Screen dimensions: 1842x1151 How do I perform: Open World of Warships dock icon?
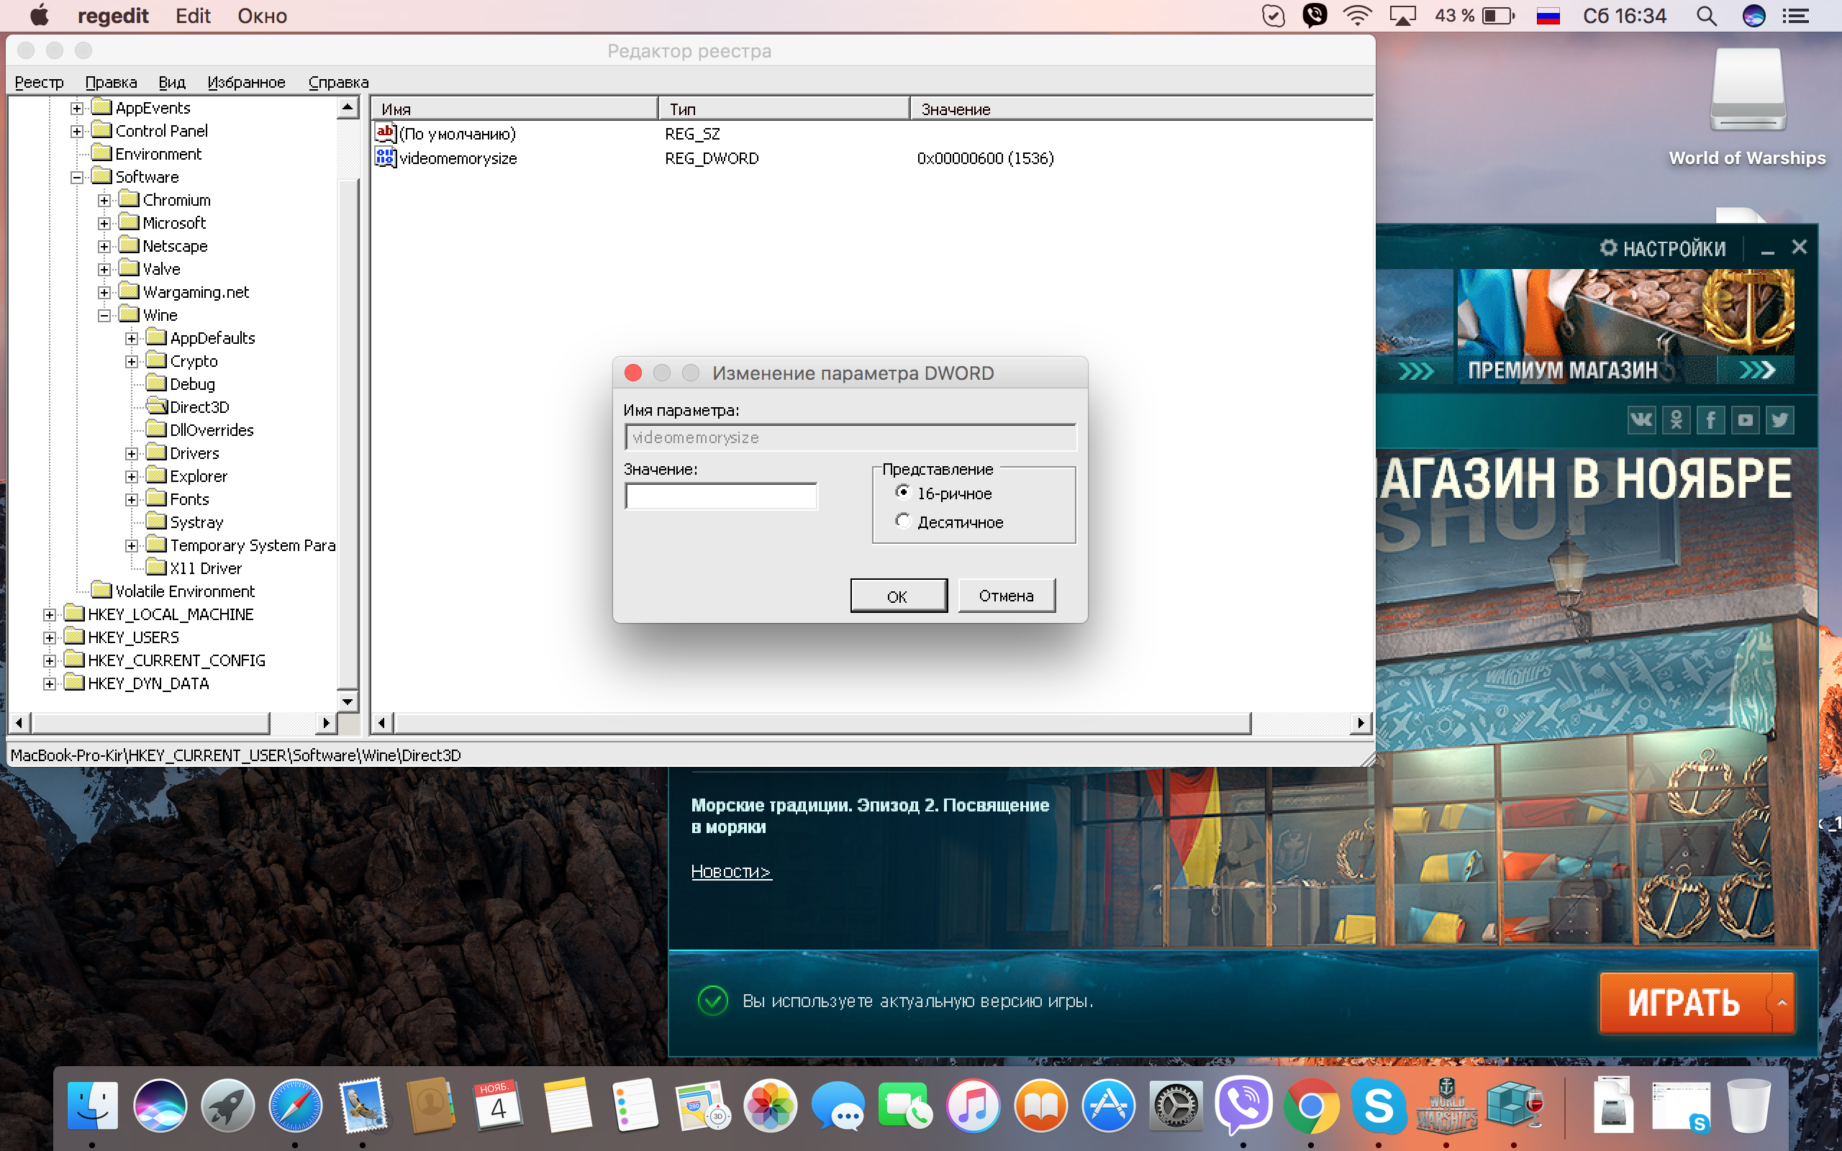(1446, 1104)
